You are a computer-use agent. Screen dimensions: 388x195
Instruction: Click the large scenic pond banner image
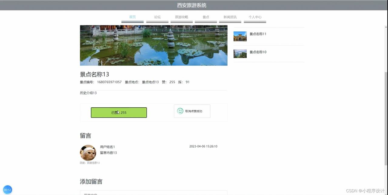[x=153, y=45]
